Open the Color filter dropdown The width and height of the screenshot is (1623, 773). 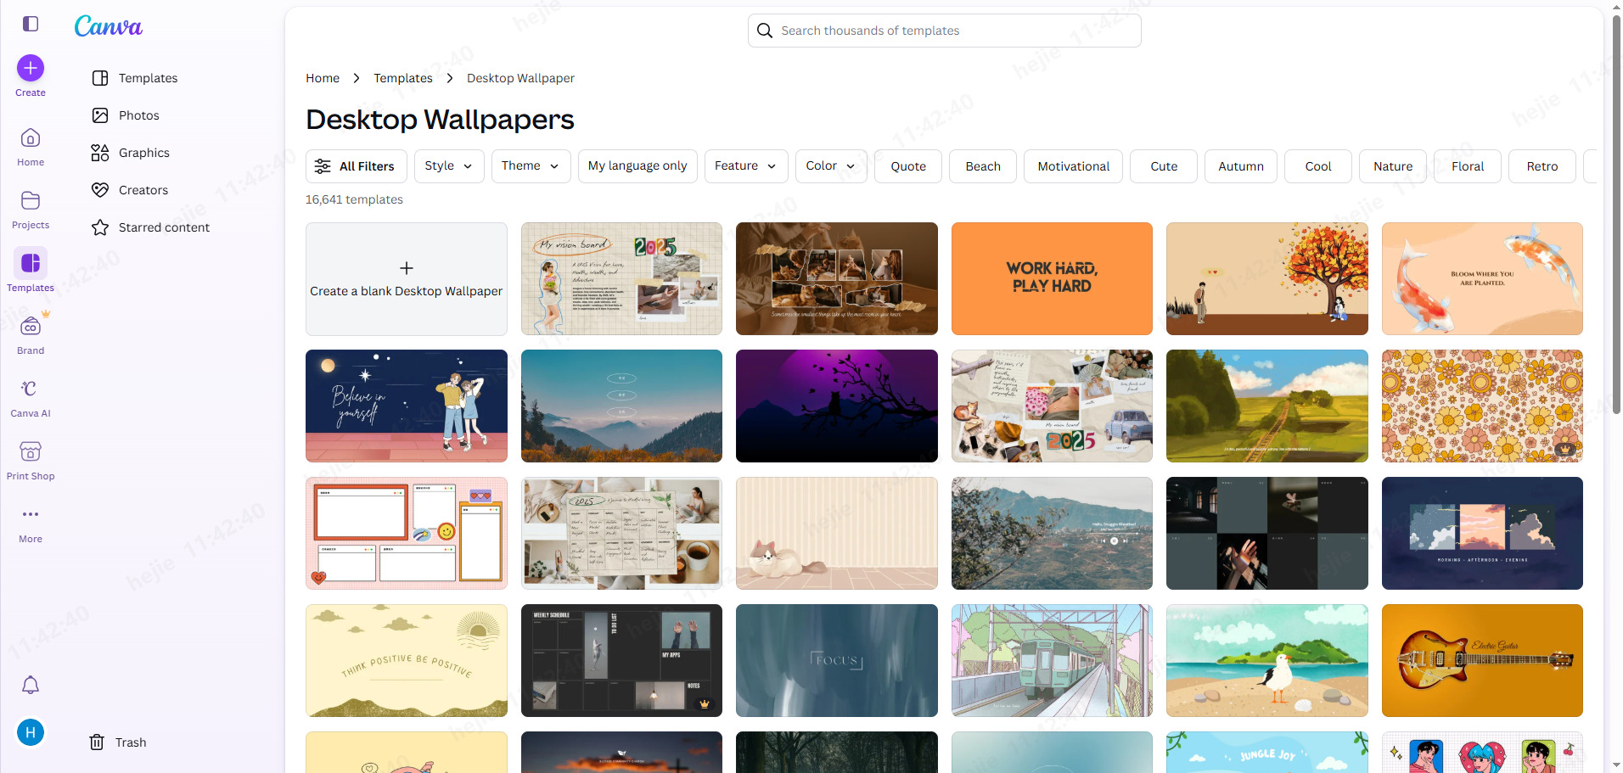[830, 165]
